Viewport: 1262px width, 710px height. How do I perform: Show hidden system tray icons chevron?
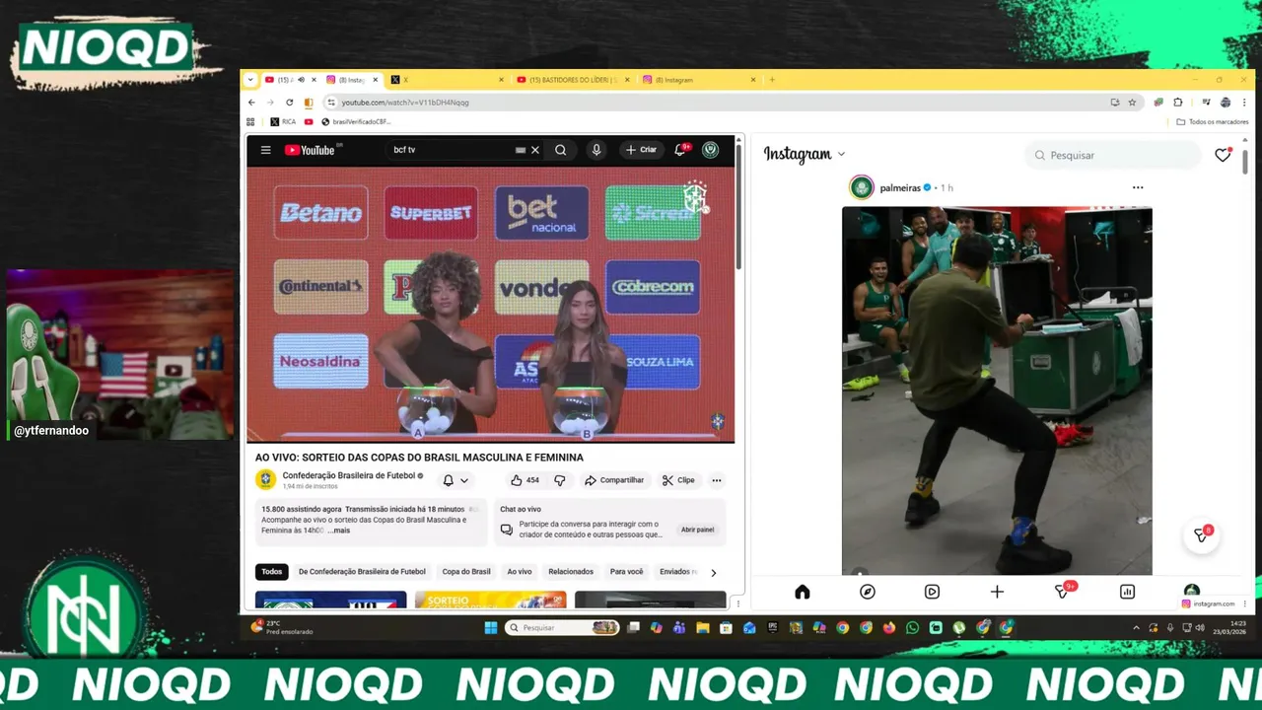(1136, 627)
